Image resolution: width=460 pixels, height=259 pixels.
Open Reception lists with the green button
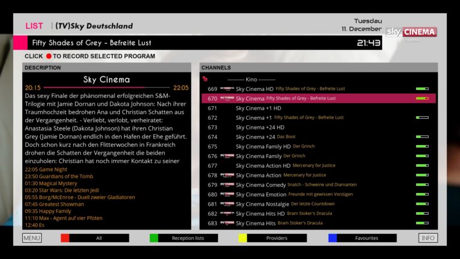click(x=184, y=238)
